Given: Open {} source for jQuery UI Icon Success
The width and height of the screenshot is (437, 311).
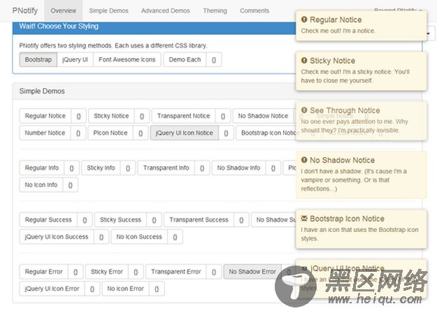Looking at the screenshot, I should (x=101, y=237).
